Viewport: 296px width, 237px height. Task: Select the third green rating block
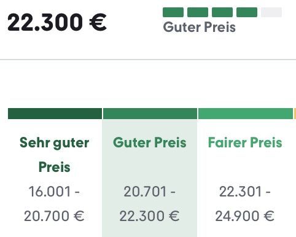coord(222,12)
